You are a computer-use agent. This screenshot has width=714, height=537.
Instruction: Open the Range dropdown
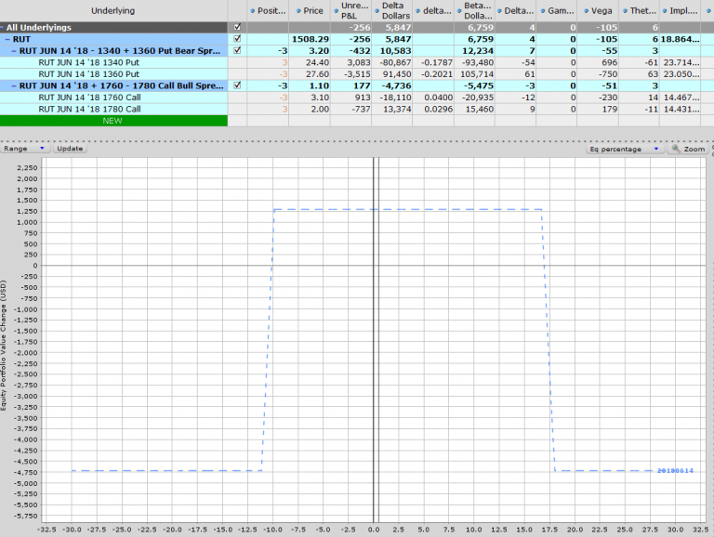pyautogui.click(x=24, y=149)
